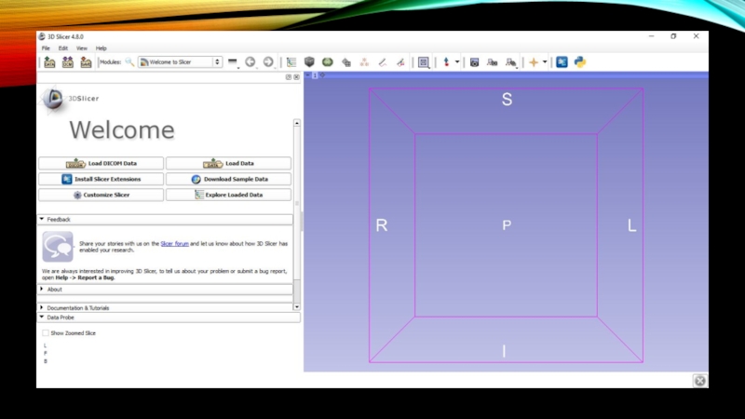Open the module finder magnifier icon

[x=129, y=62]
